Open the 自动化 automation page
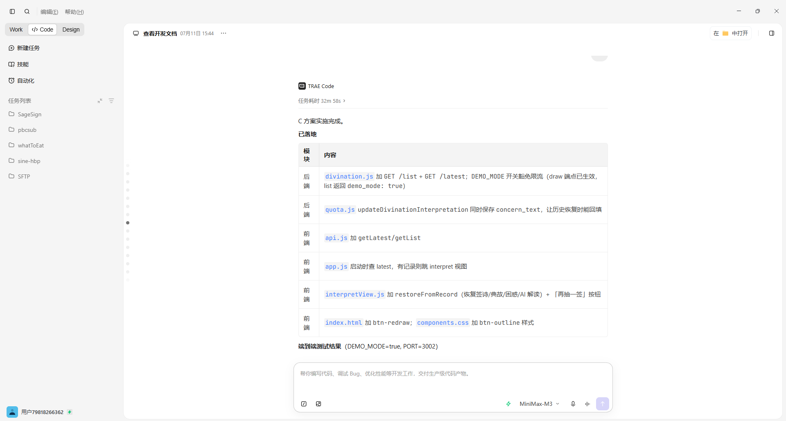The width and height of the screenshot is (786, 421). 21,81
